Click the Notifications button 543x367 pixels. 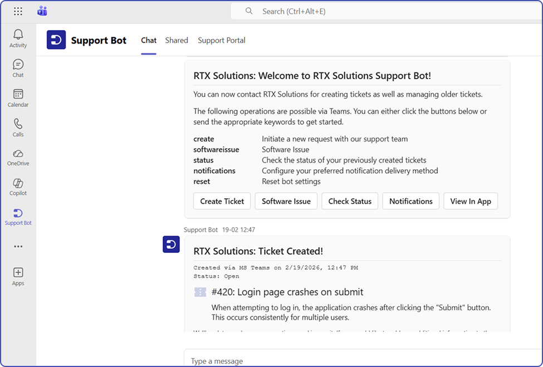(x=410, y=201)
